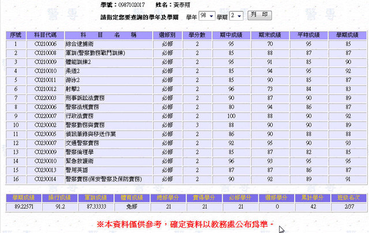The width and height of the screenshot is (369, 233).
Task: Select course name 警察法規實務
Action: click(x=82, y=107)
